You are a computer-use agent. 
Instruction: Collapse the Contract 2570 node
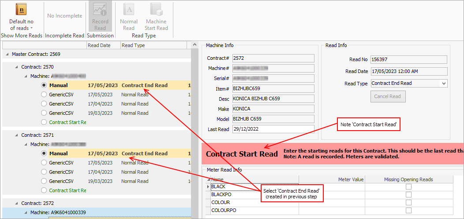pyautogui.click(x=17, y=67)
